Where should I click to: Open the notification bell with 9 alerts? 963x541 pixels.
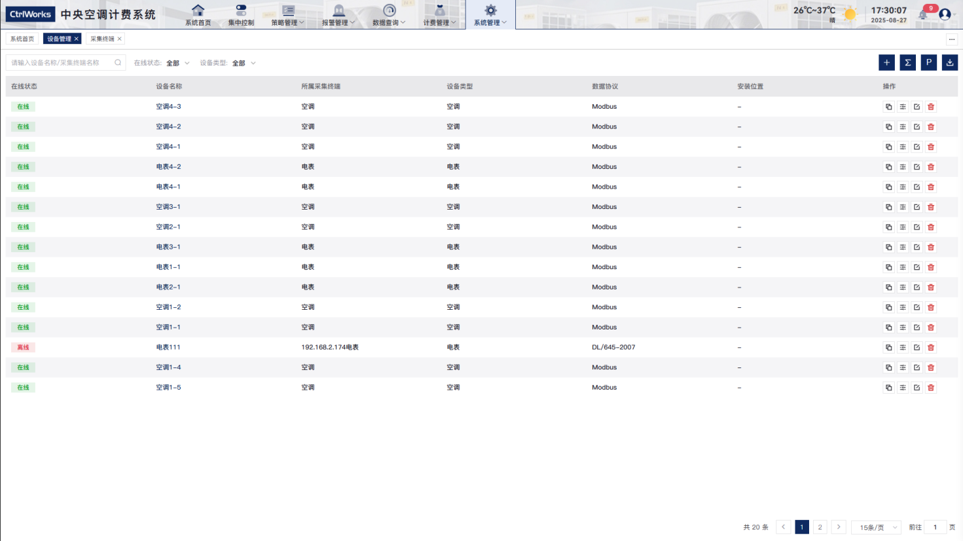[x=924, y=14]
